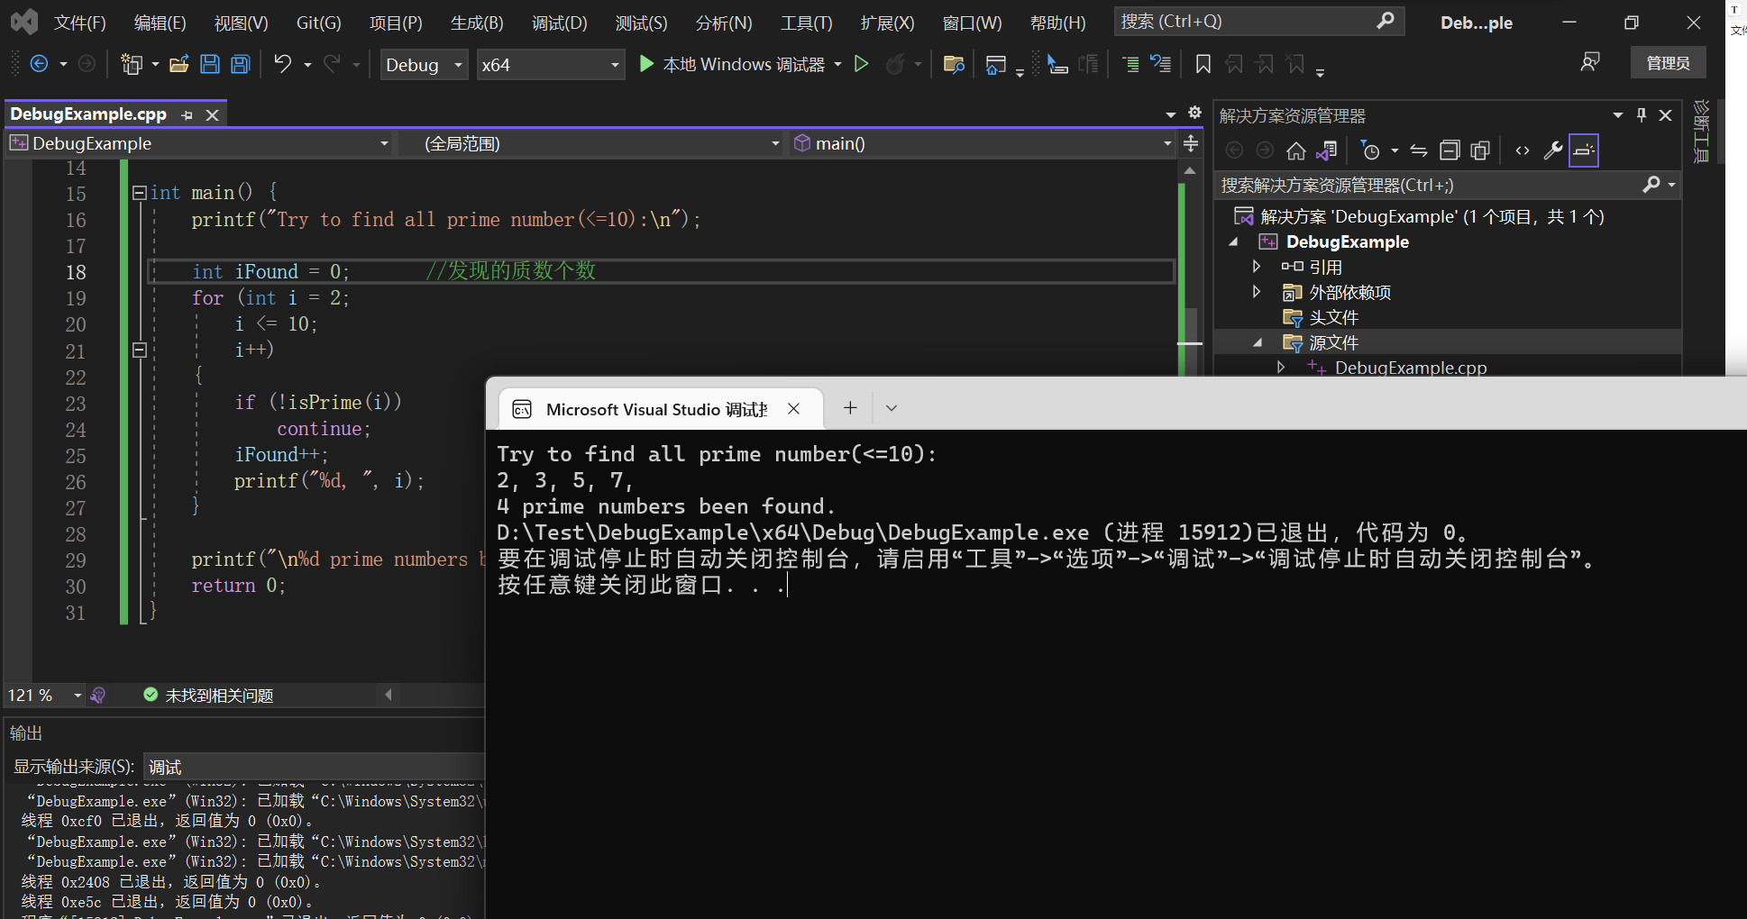Open the Git(G) menu
Viewport: 1747px width, 919px height.
[x=319, y=23]
